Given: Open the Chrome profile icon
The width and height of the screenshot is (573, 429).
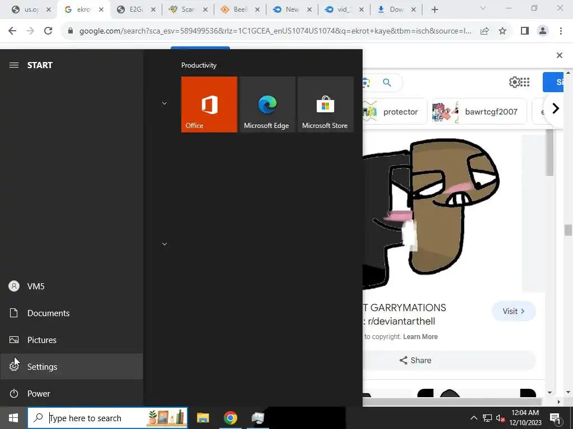Looking at the screenshot, I should pyautogui.click(x=543, y=31).
